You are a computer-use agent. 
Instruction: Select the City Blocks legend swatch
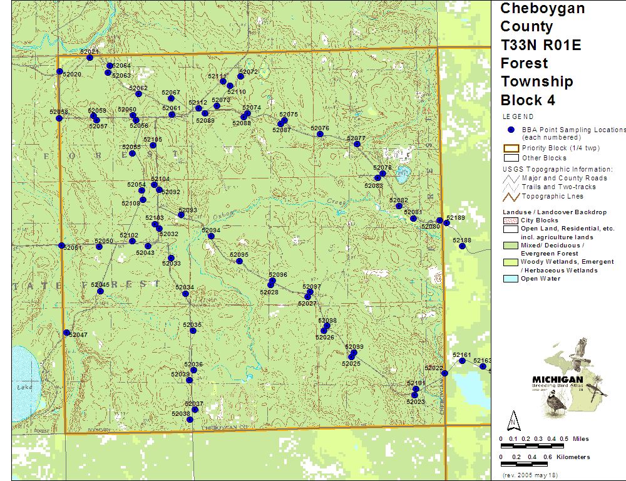coord(511,220)
